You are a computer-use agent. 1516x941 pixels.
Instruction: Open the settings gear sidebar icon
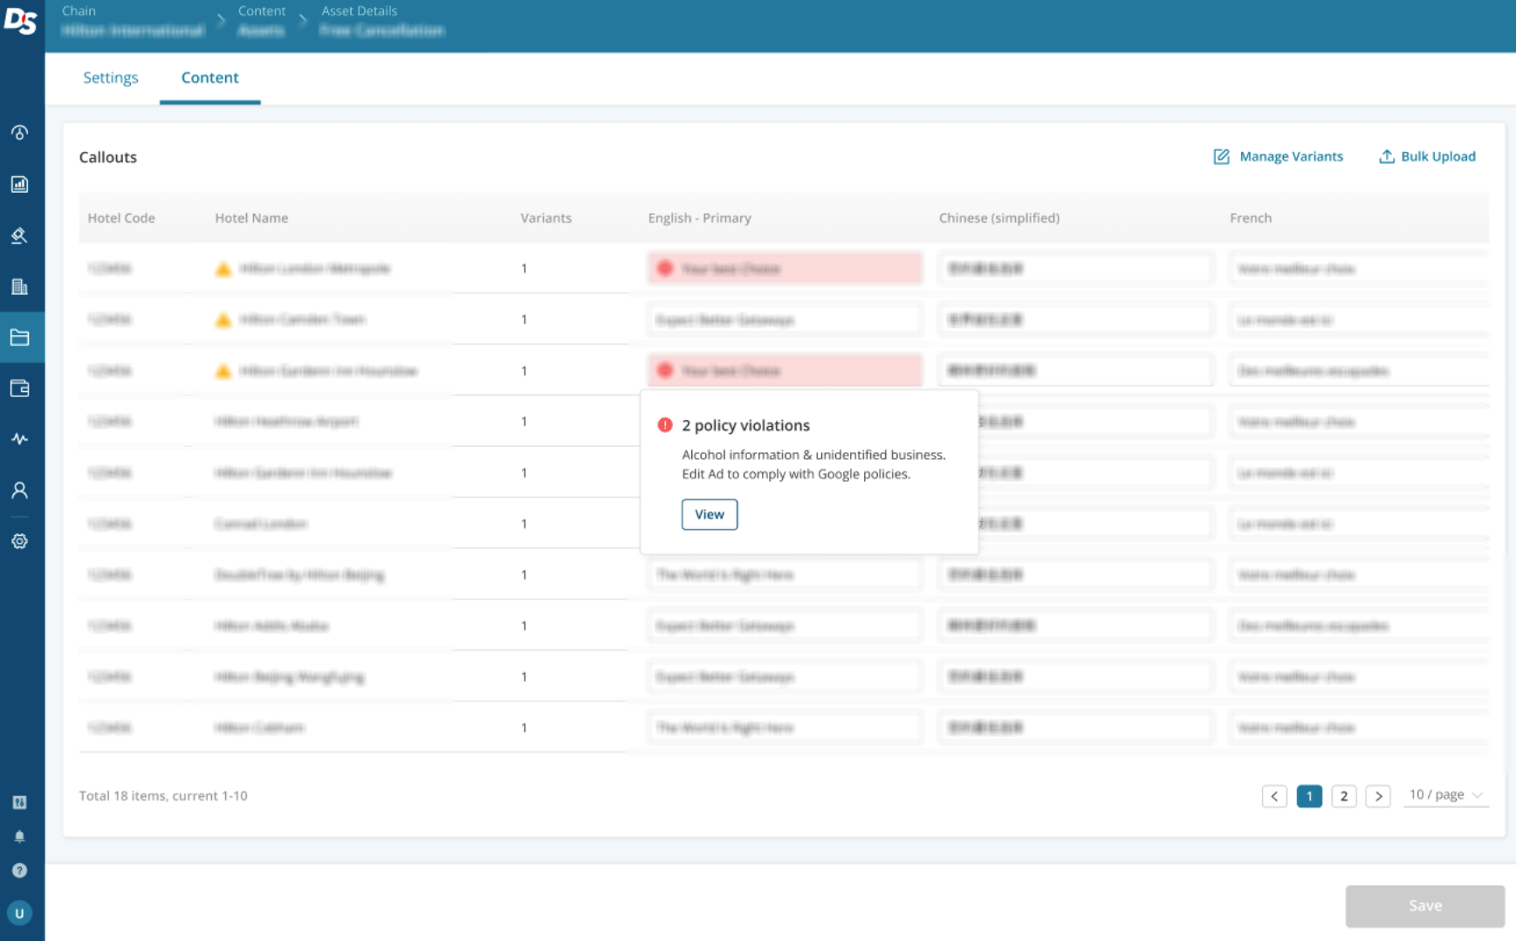point(19,541)
